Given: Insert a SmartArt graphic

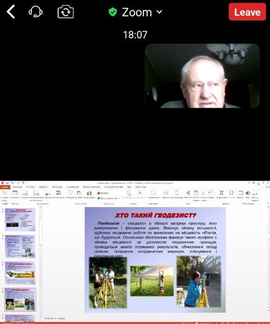Looking at the screenshot, I should [79, 195].
